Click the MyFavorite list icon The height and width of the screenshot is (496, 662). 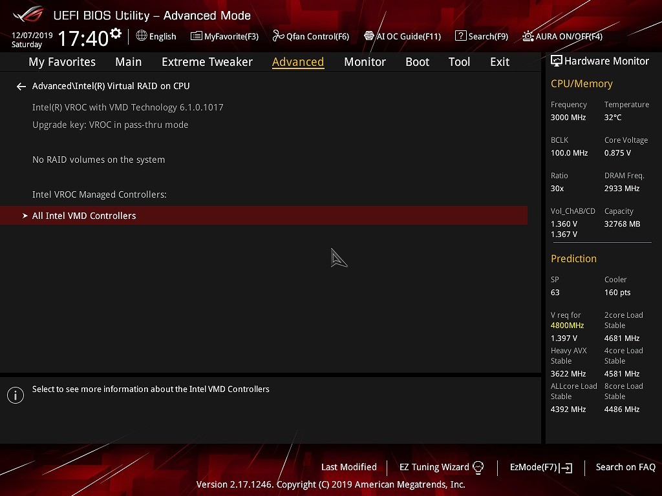[197, 36]
